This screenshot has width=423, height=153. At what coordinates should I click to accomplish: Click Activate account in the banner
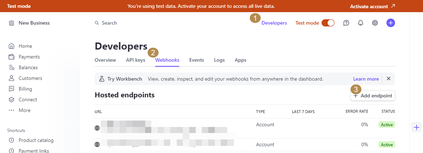(372, 6)
